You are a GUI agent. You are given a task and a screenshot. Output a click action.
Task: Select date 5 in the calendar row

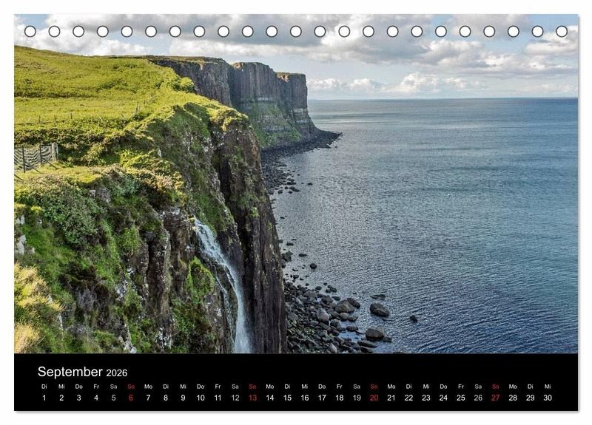(x=114, y=398)
